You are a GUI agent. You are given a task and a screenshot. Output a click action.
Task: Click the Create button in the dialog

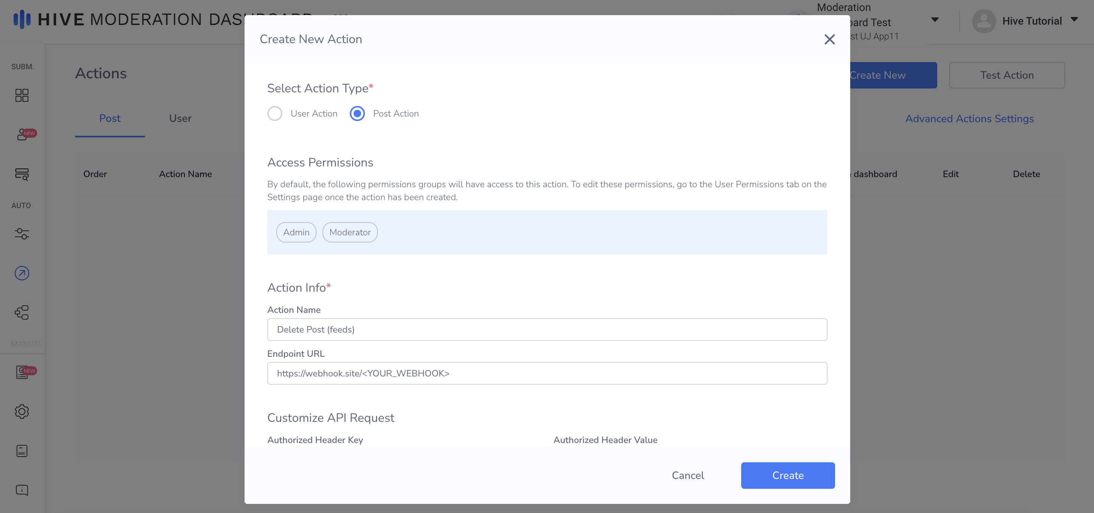pyautogui.click(x=787, y=475)
